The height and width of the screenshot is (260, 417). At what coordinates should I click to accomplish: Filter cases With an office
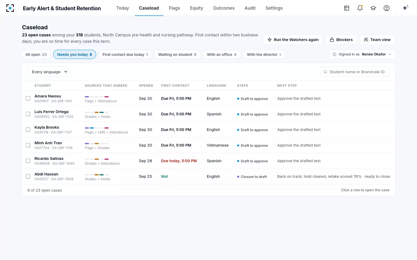[222, 54]
